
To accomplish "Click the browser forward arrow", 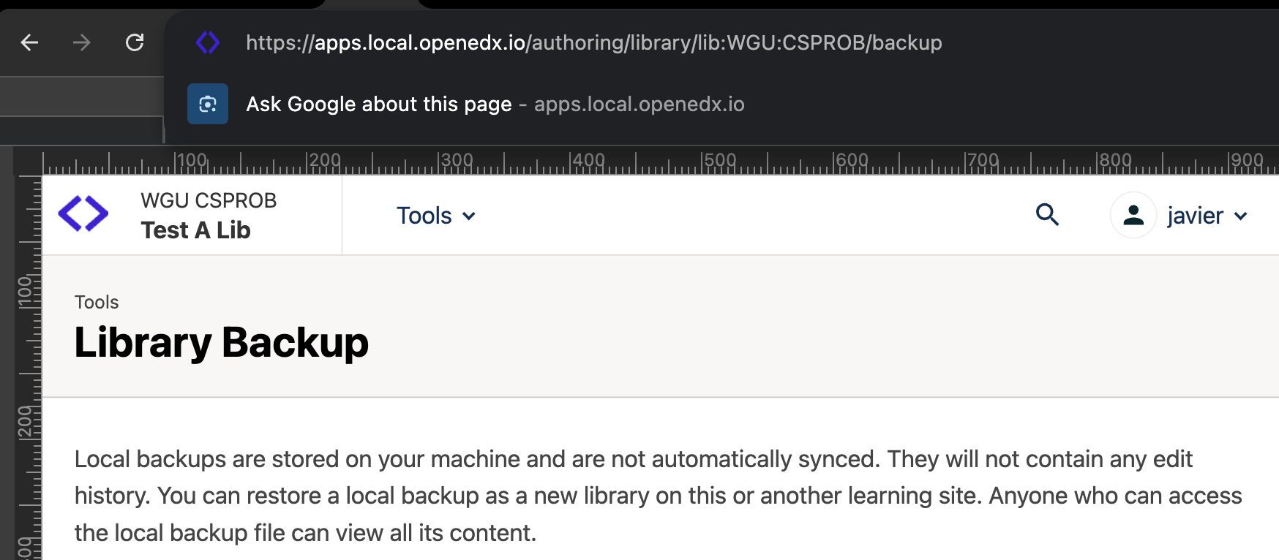I will point(82,43).
